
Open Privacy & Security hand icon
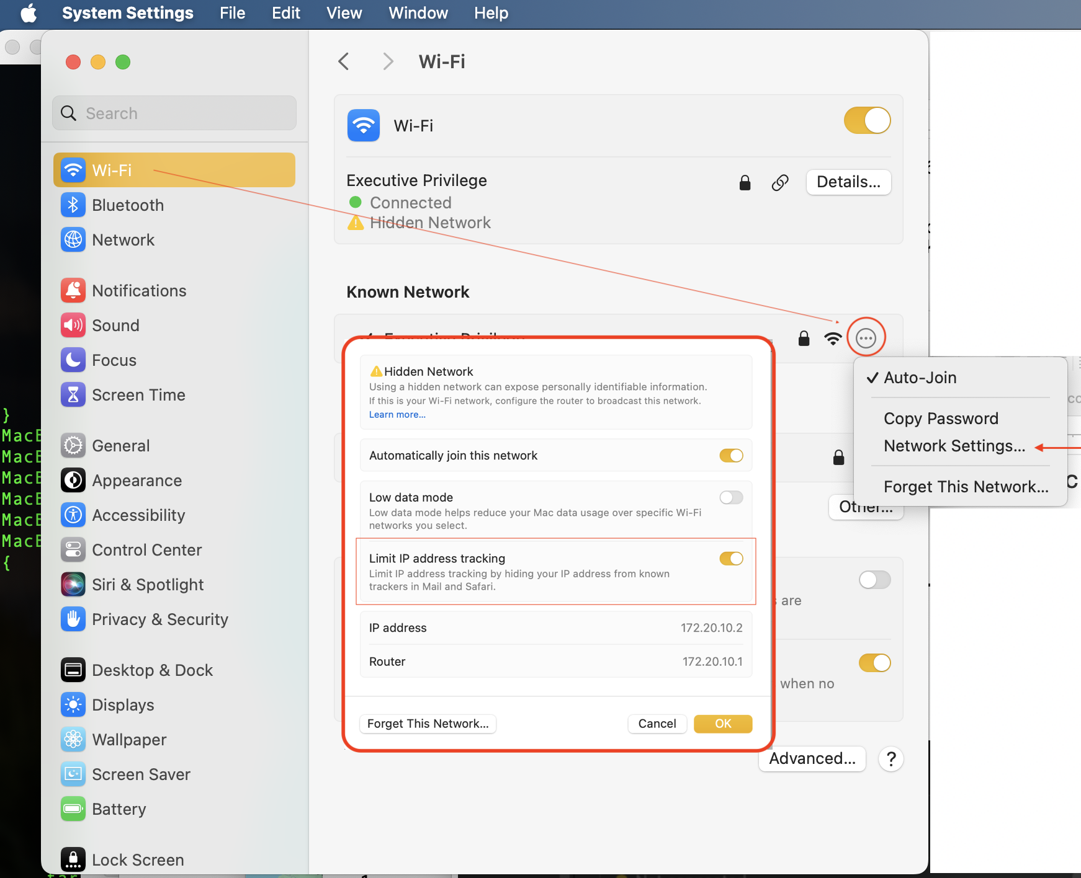point(73,619)
